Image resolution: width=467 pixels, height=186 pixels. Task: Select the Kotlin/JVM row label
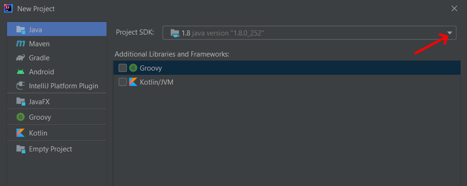[x=157, y=82]
